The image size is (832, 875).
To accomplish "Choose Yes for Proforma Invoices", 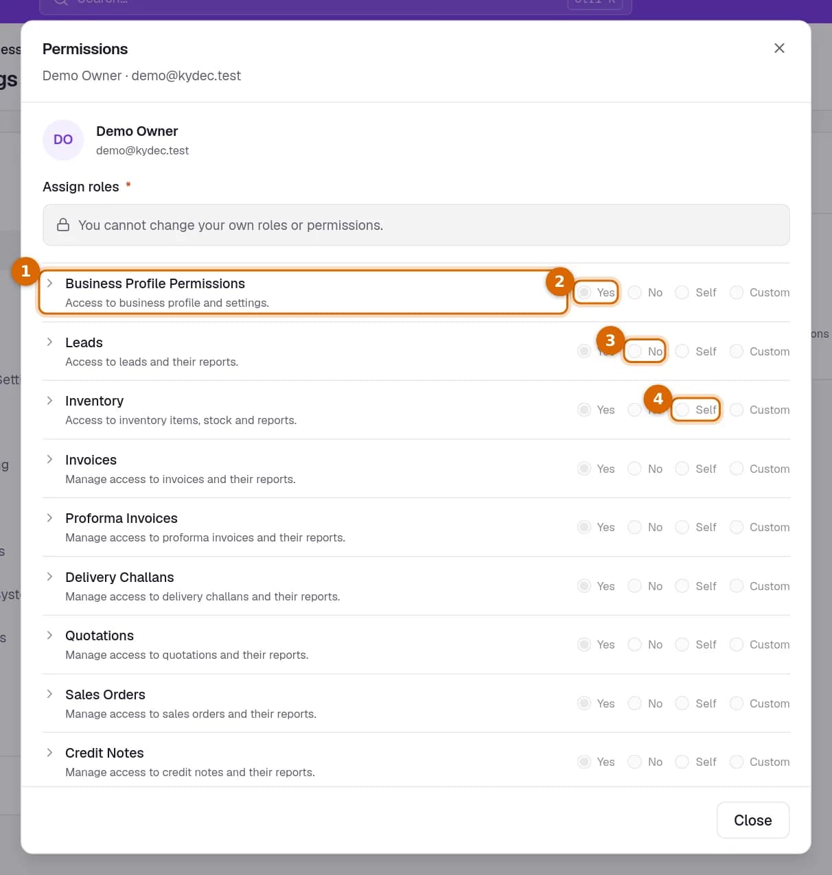I will (x=584, y=527).
